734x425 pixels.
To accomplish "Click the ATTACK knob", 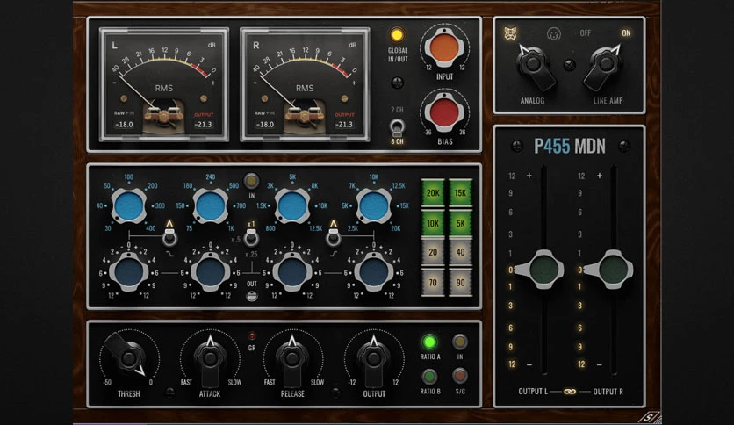I will pyautogui.click(x=210, y=358).
